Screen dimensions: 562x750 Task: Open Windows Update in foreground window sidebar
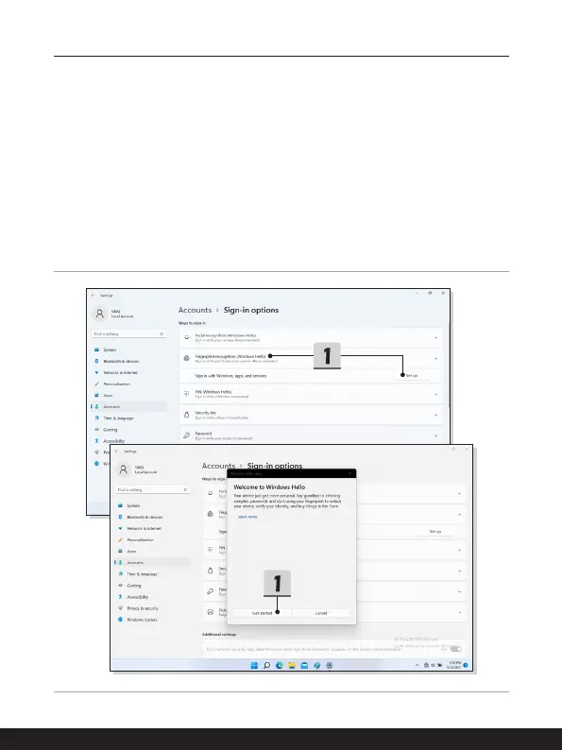tap(142, 620)
